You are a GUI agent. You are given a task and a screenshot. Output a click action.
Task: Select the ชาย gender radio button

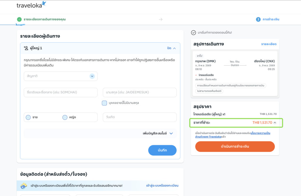pyautogui.click(x=28, y=117)
